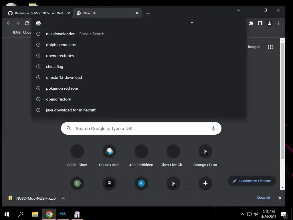
Task: Open the volume control in the tray
Action: click(x=256, y=214)
